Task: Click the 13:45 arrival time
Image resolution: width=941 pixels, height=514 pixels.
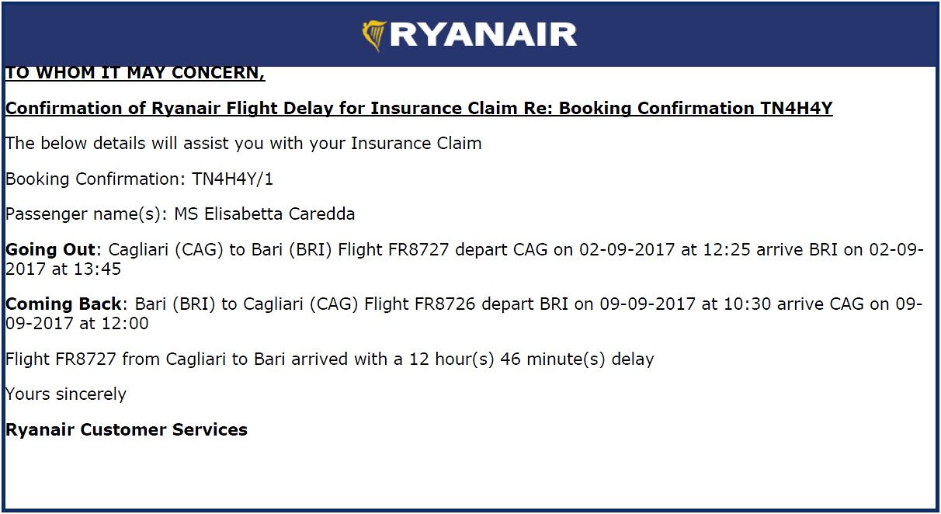Action: [99, 269]
